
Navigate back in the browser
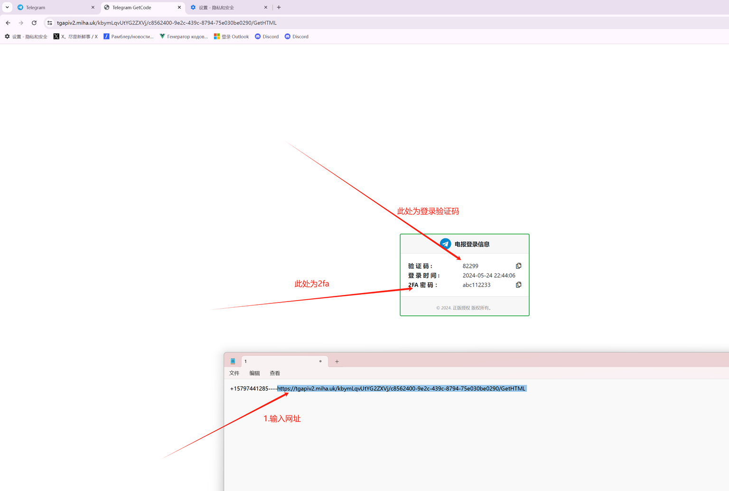click(x=8, y=22)
